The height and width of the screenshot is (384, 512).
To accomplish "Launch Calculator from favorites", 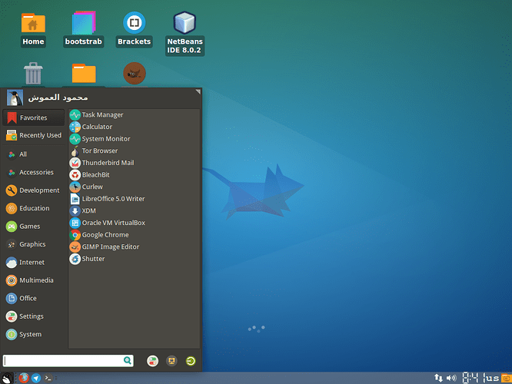I will [134, 127].
